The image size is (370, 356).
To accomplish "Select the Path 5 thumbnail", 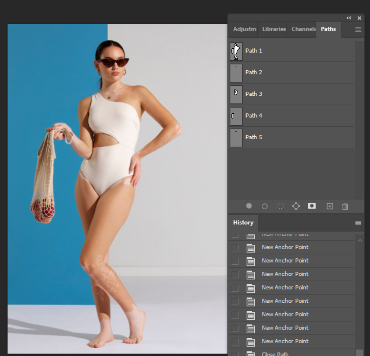I will click(x=236, y=138).
